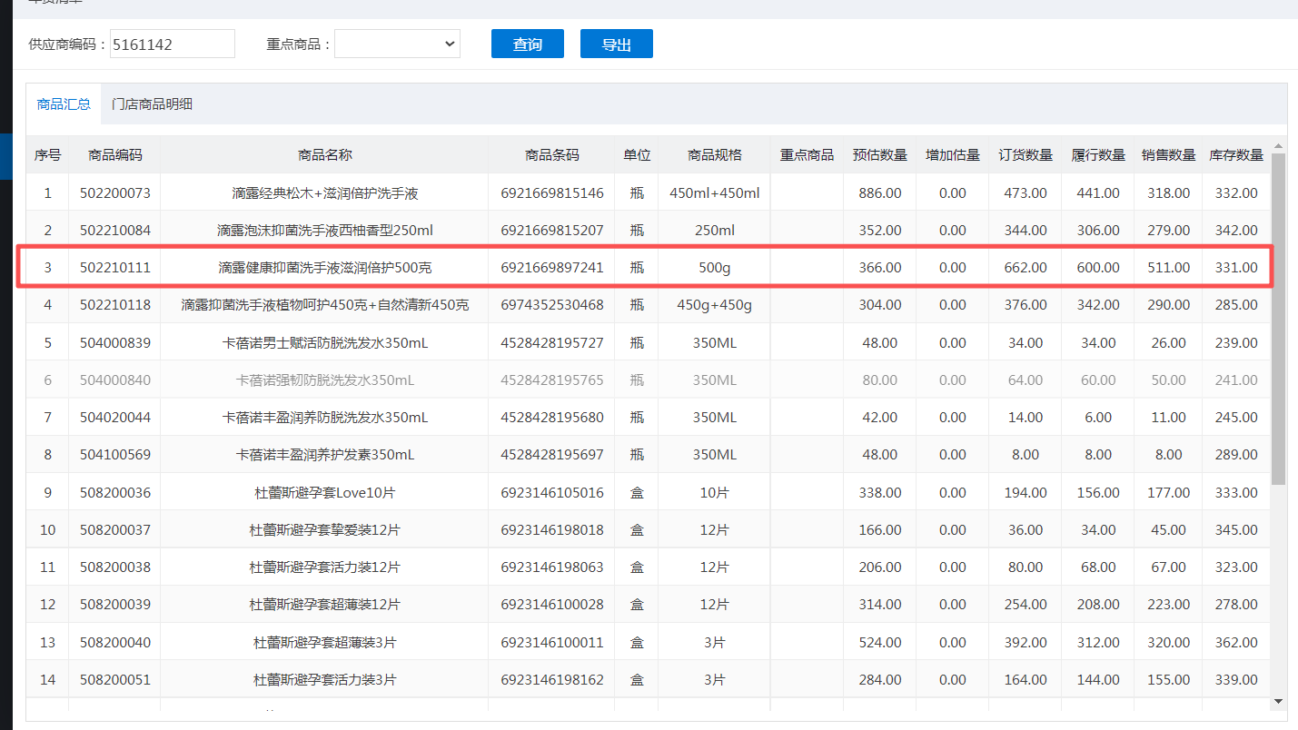
Task: Click the table vertical scrollbar thumb
Action: (x=1279, y=318)
